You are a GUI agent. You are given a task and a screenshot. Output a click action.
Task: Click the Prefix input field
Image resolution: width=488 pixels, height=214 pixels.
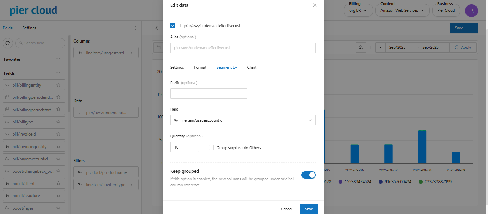click(209, 94)
